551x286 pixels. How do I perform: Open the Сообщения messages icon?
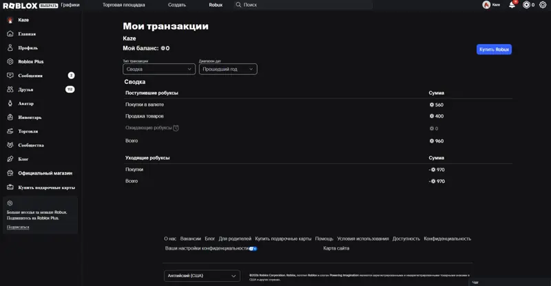point(10,76)
